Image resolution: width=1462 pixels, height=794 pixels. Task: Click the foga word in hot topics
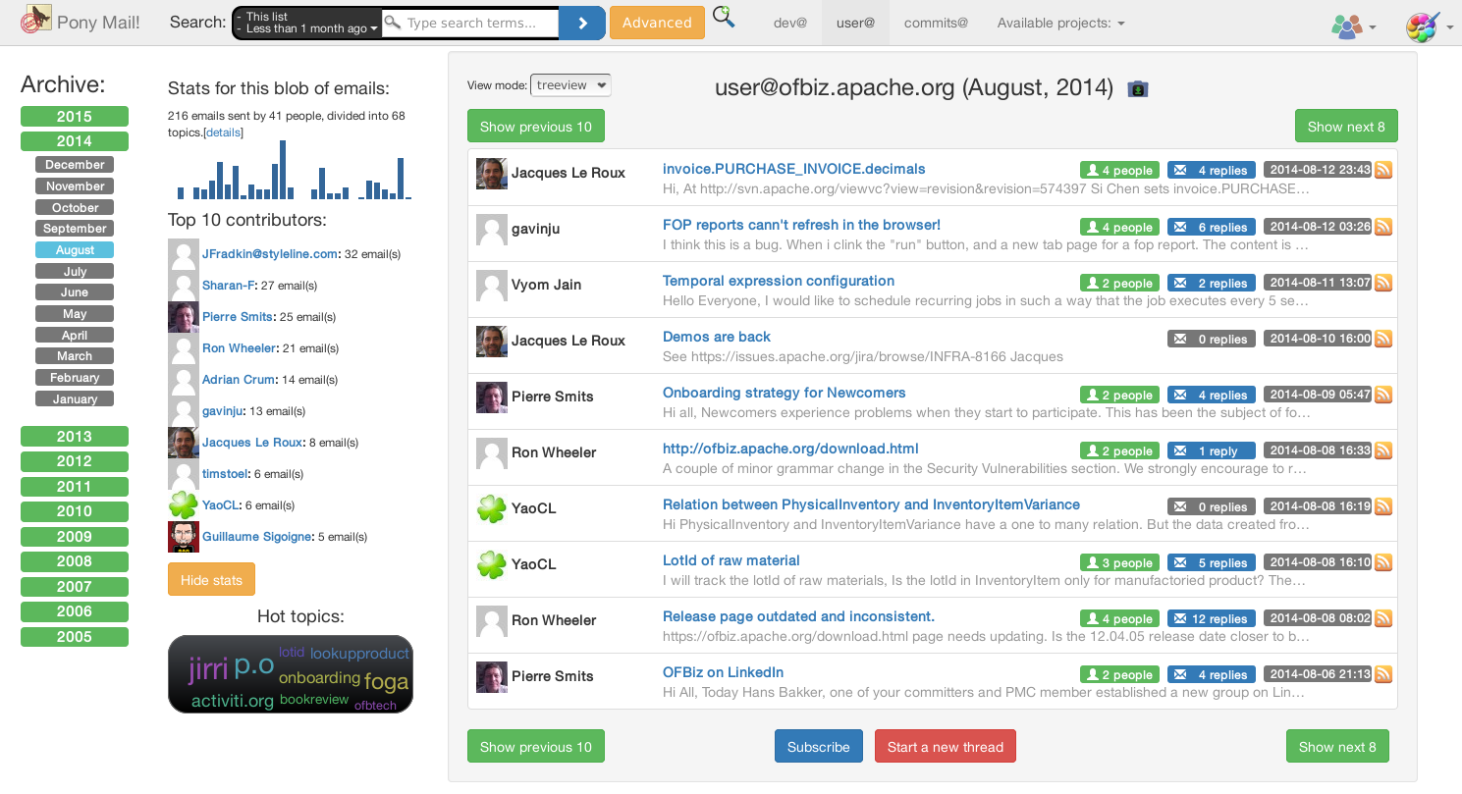(386, 682)
